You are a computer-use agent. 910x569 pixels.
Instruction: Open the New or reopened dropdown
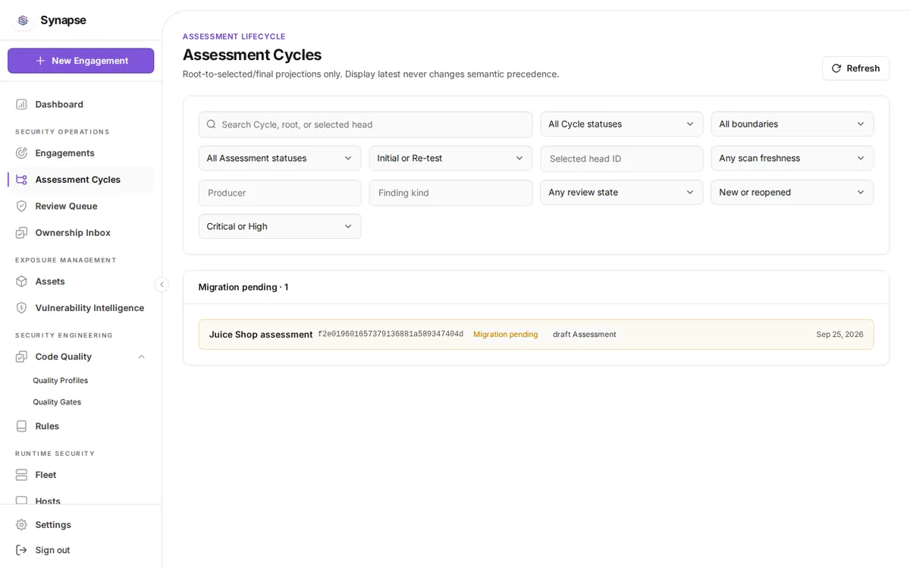[792, 193]
